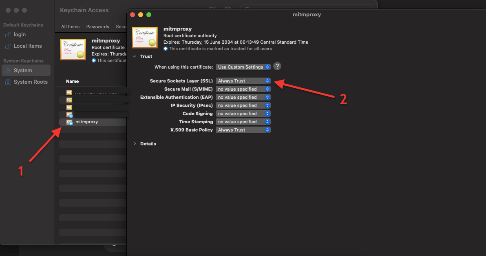
Task: Select the System Roots keychain
Action: (x=26, y=82)
